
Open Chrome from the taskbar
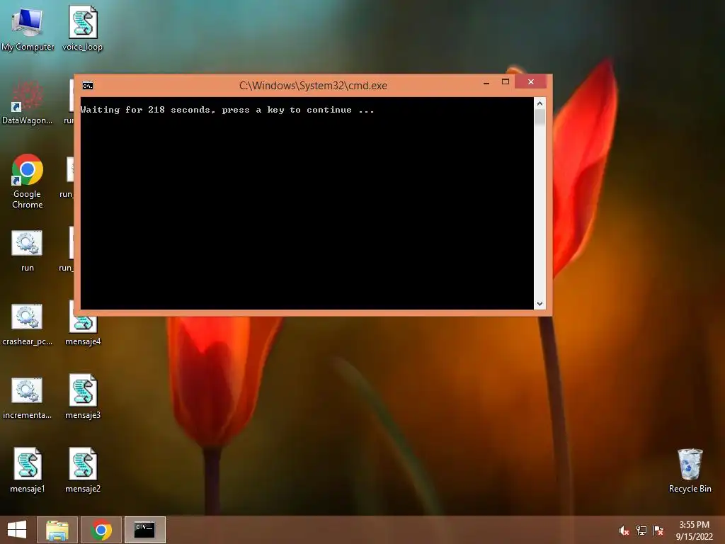[101, 530]
